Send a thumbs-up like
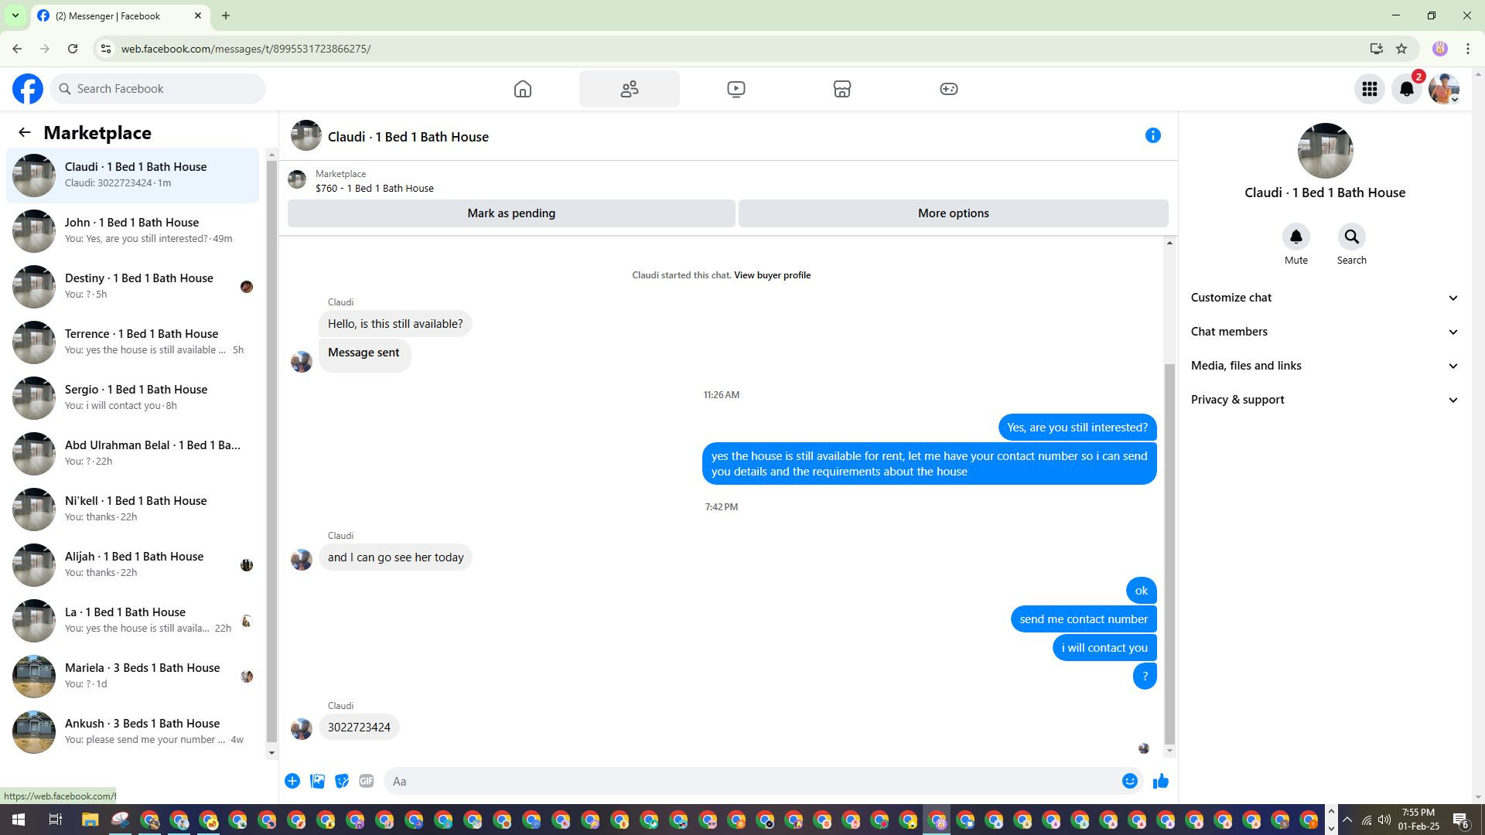Viewport: 1485px width, 835px height. pos(1160,782)
